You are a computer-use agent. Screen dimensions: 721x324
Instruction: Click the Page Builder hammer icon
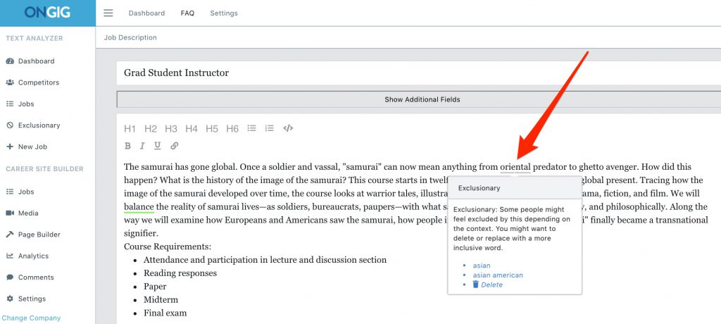[x=10, y=235]
